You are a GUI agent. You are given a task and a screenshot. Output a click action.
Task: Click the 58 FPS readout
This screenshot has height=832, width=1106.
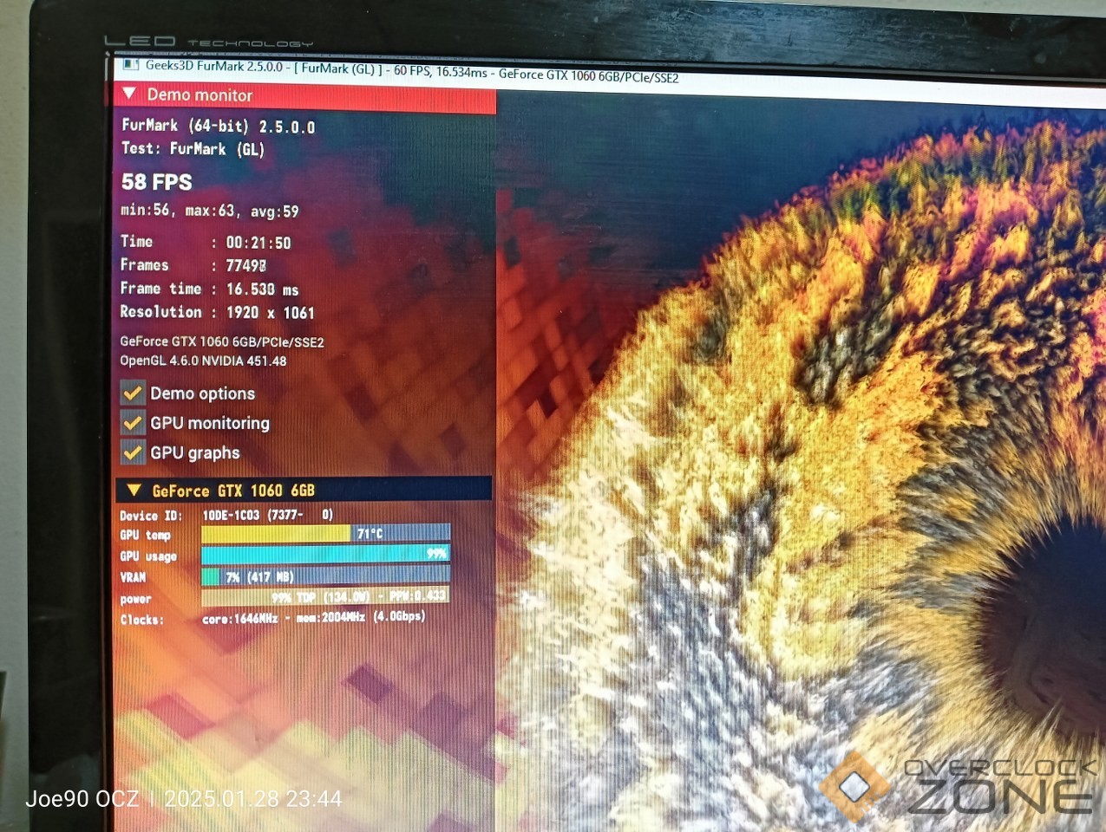pos(157,182)
